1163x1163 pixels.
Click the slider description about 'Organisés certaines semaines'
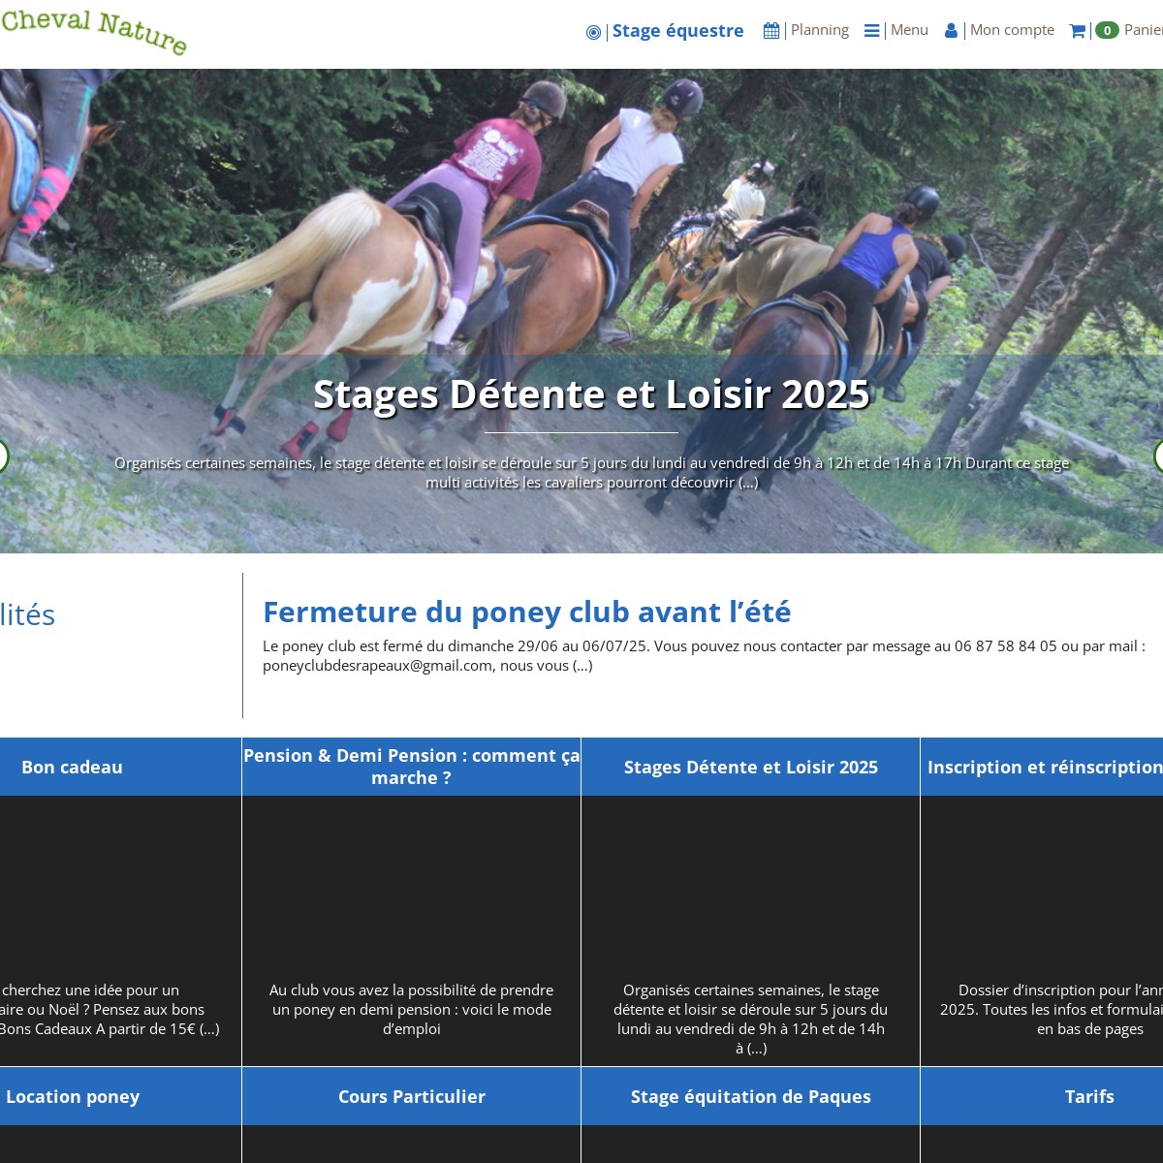click(x=591, y=473)
